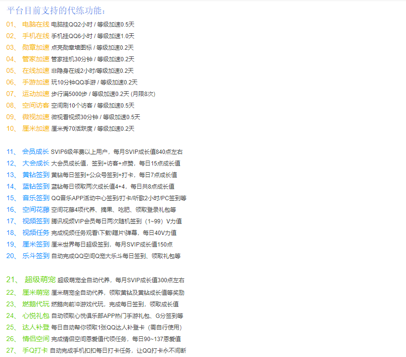Select description 完成视频任务观看 每日40V力值

pos(114,233)
